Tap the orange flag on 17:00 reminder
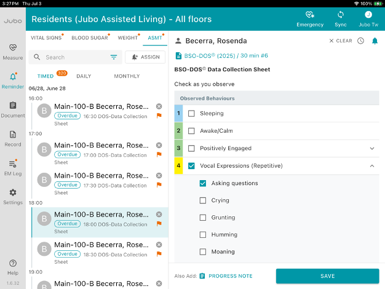Screen dimensions: 385x289 point(159,154)
